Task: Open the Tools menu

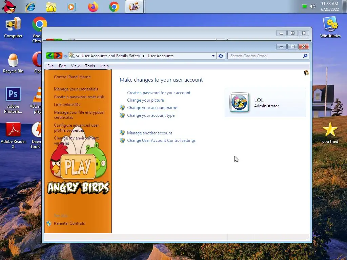Action: [x=90, y=66]
